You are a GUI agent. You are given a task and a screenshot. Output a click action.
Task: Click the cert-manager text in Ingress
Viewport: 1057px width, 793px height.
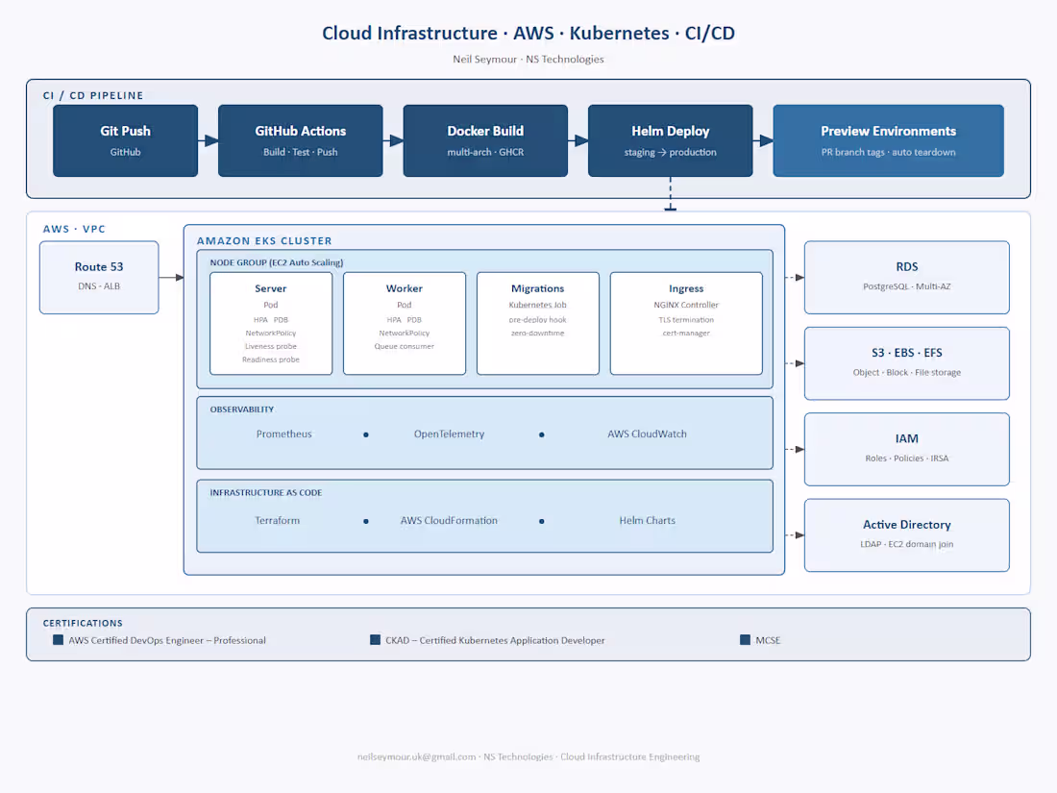686,334
